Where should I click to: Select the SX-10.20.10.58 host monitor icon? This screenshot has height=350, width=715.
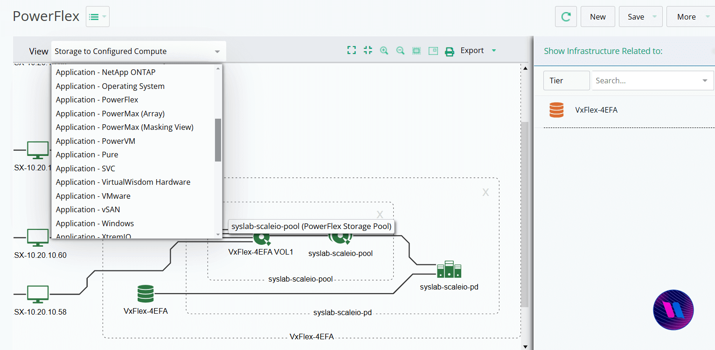[x=38, y=295]
